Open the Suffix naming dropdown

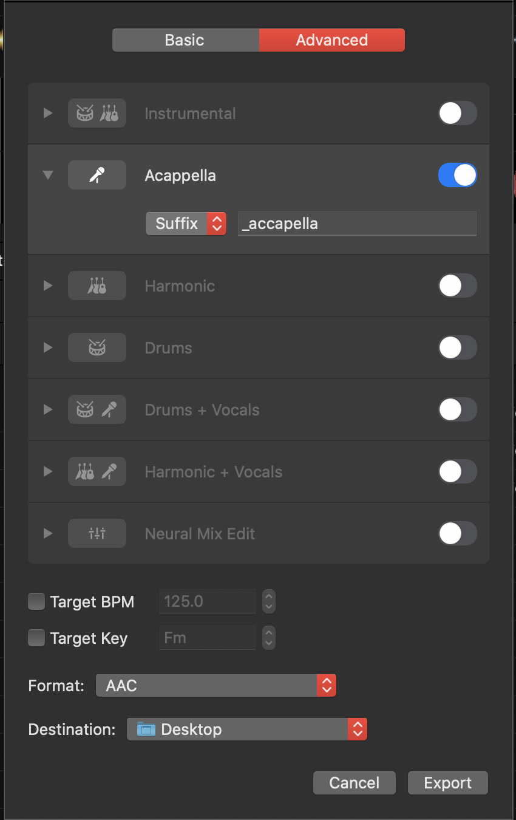186,224
